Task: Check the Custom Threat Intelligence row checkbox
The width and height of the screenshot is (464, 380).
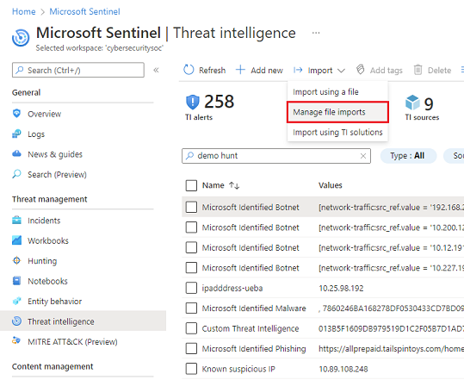Action: (x=191, y=328)
